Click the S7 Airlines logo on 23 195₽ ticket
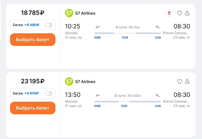 click(x=69, y=81)
